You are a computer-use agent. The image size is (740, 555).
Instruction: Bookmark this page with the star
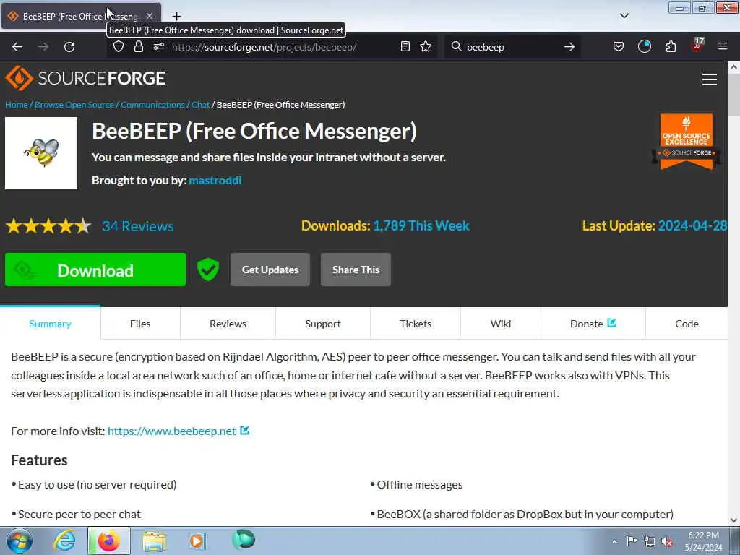[x=426, y=46]
